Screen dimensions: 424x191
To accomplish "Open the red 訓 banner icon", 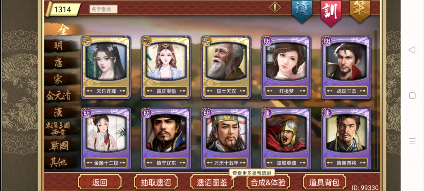I will click(x=331, y=12).
